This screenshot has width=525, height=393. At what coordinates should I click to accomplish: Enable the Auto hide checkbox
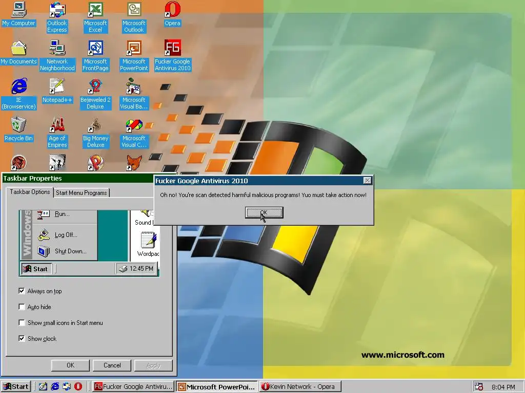[22, 307]
